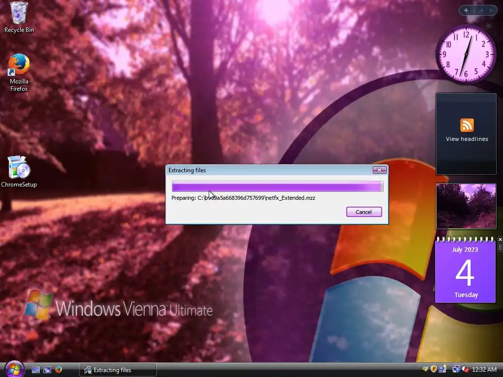The width and height of the screenshot is (503, 377).
Task: Click the sidebar previous page arrow
Action: pos(481,10)
